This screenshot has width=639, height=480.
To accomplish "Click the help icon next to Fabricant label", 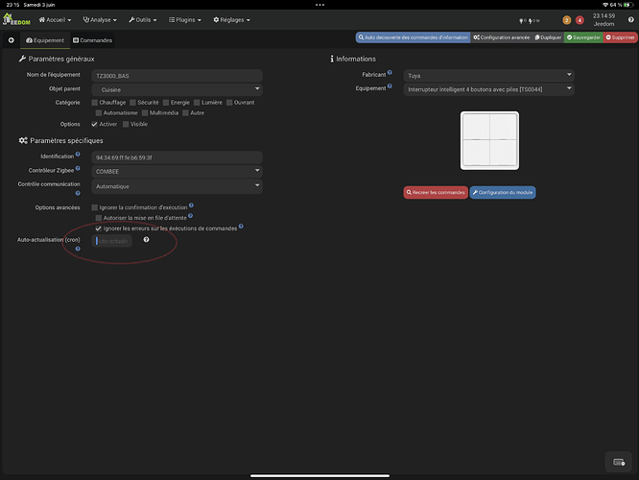I will tap(389, 73).
